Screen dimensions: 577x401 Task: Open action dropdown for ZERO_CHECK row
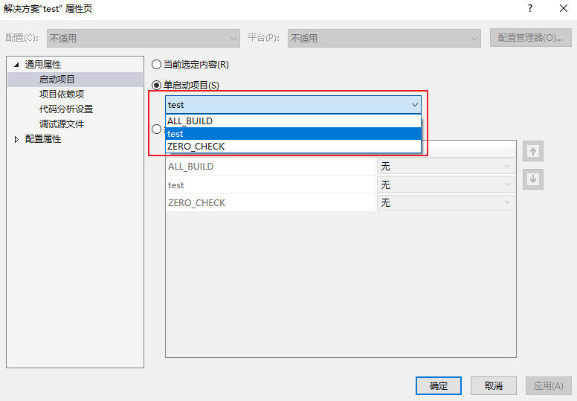(445, 202)
